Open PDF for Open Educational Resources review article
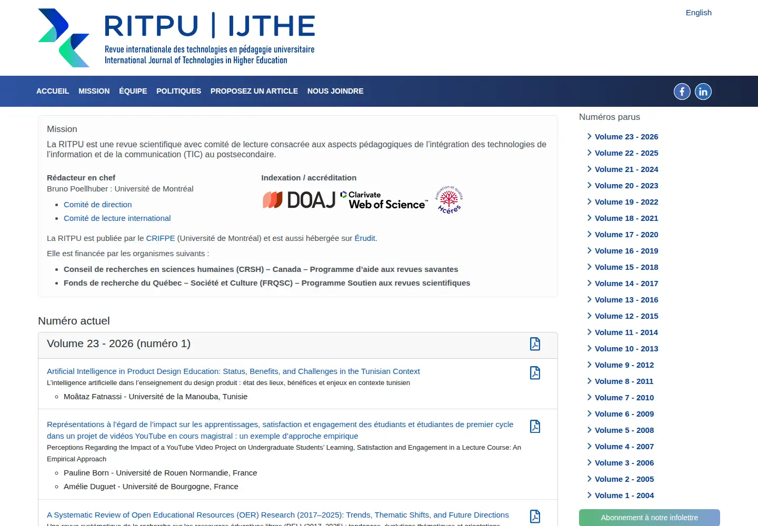 [x=535, y=517]
